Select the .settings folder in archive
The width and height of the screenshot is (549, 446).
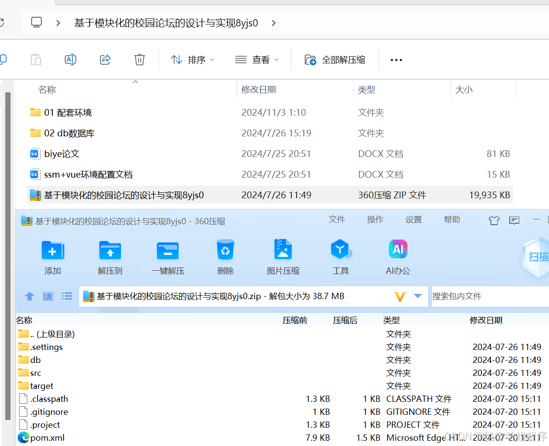(x=41, y=347)
